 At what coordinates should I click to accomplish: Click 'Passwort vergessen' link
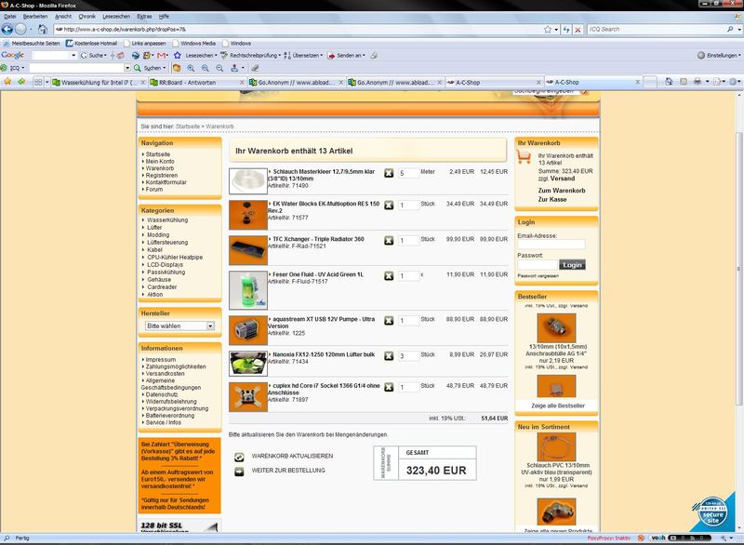pos(538,275)
